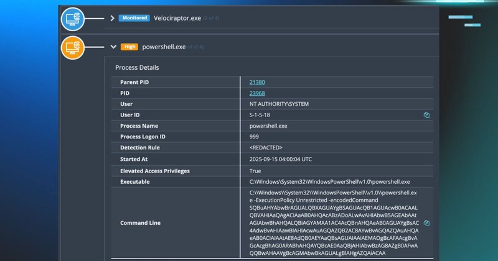Screen dimensions: 498x261
Task: Copy the User ID value using copy icon
Action: click(427, 115)
